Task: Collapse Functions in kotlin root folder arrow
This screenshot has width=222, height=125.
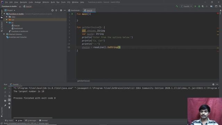Action: (5, 14)
